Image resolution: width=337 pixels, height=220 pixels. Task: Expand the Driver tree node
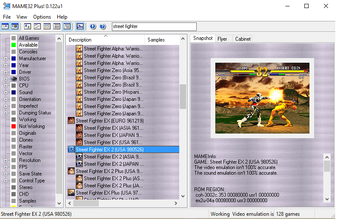[x=6, y=72]
